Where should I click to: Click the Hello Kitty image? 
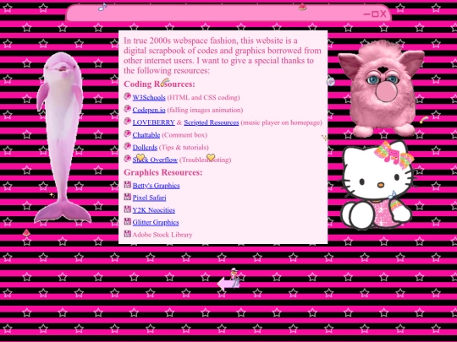[378, 185]
